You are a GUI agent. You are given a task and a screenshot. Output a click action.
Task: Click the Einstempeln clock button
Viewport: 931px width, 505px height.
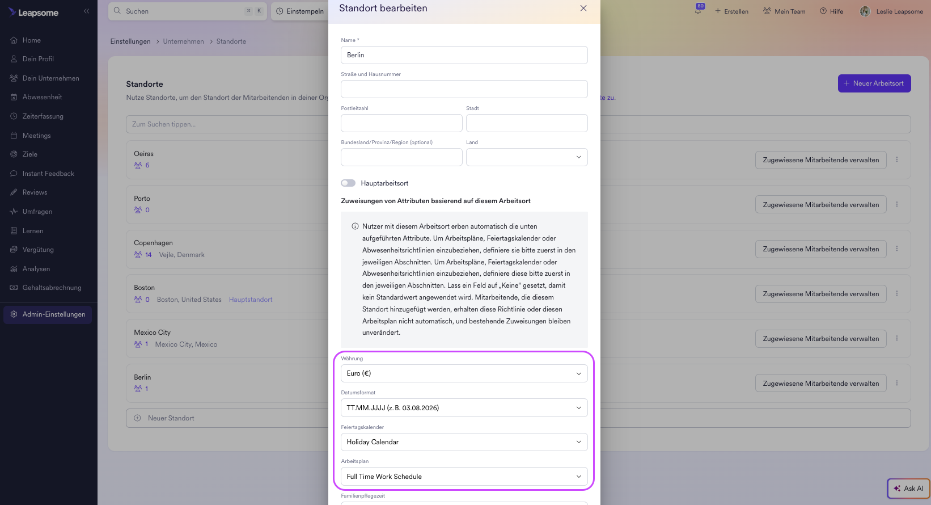300,11
